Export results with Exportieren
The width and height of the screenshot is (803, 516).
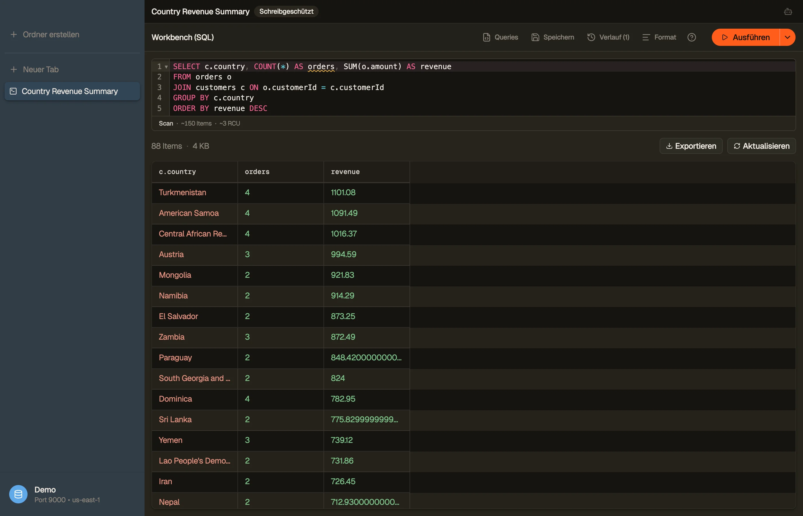pos(691,146)
